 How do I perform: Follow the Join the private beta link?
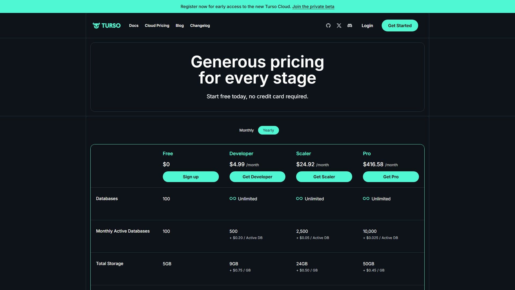point(313,6)
